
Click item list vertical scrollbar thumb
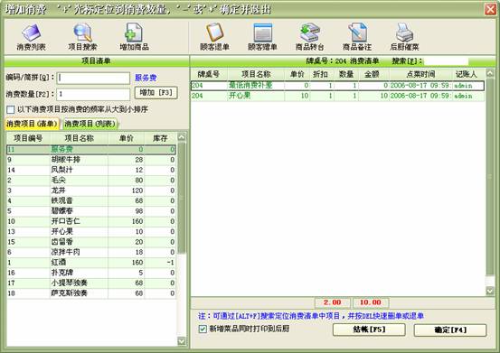click(x=182, y=198)
